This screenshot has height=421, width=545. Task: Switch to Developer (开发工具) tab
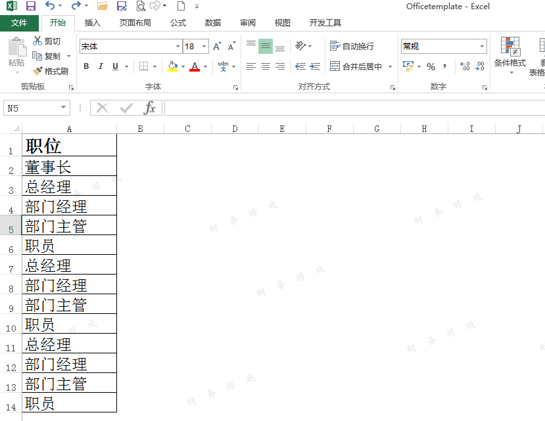(x=325, y=23)
